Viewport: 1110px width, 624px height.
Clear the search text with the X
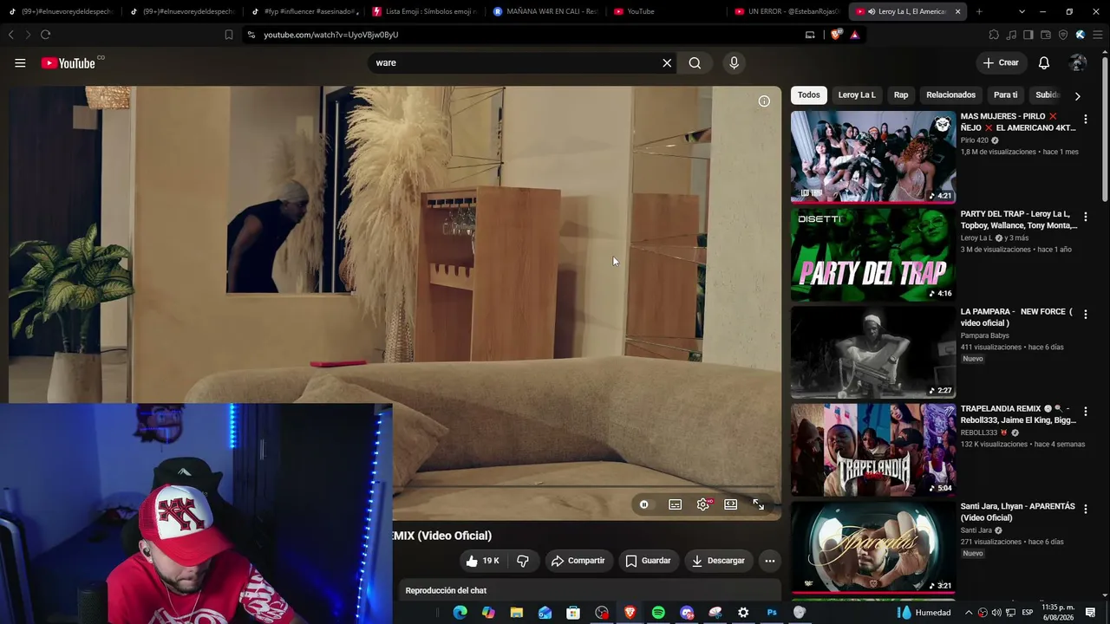pyautogui.click(x=667, y=62)
